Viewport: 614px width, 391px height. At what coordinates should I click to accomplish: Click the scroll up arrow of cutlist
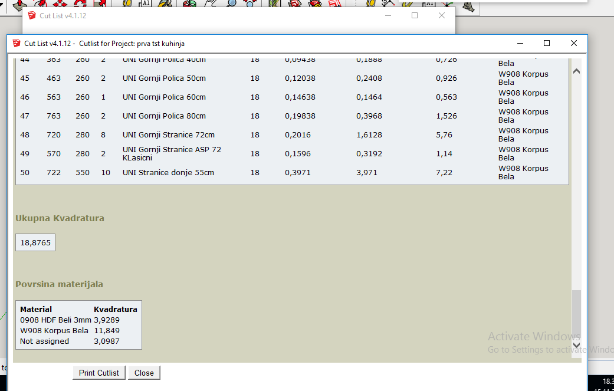576,71
